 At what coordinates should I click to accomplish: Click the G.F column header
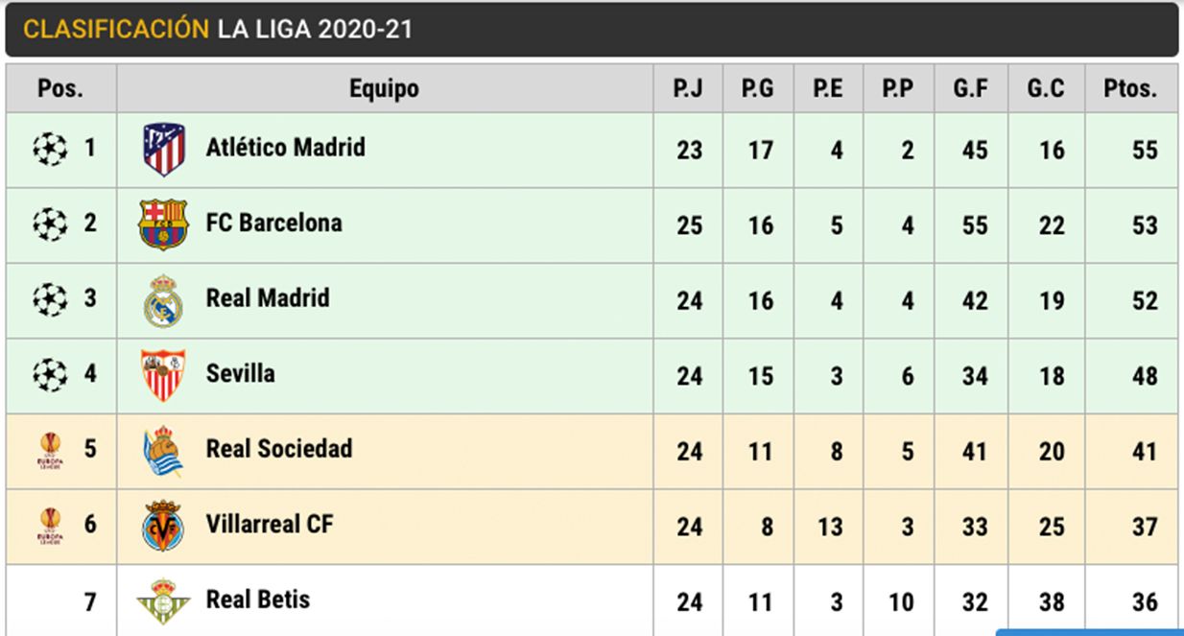[971, 89]
